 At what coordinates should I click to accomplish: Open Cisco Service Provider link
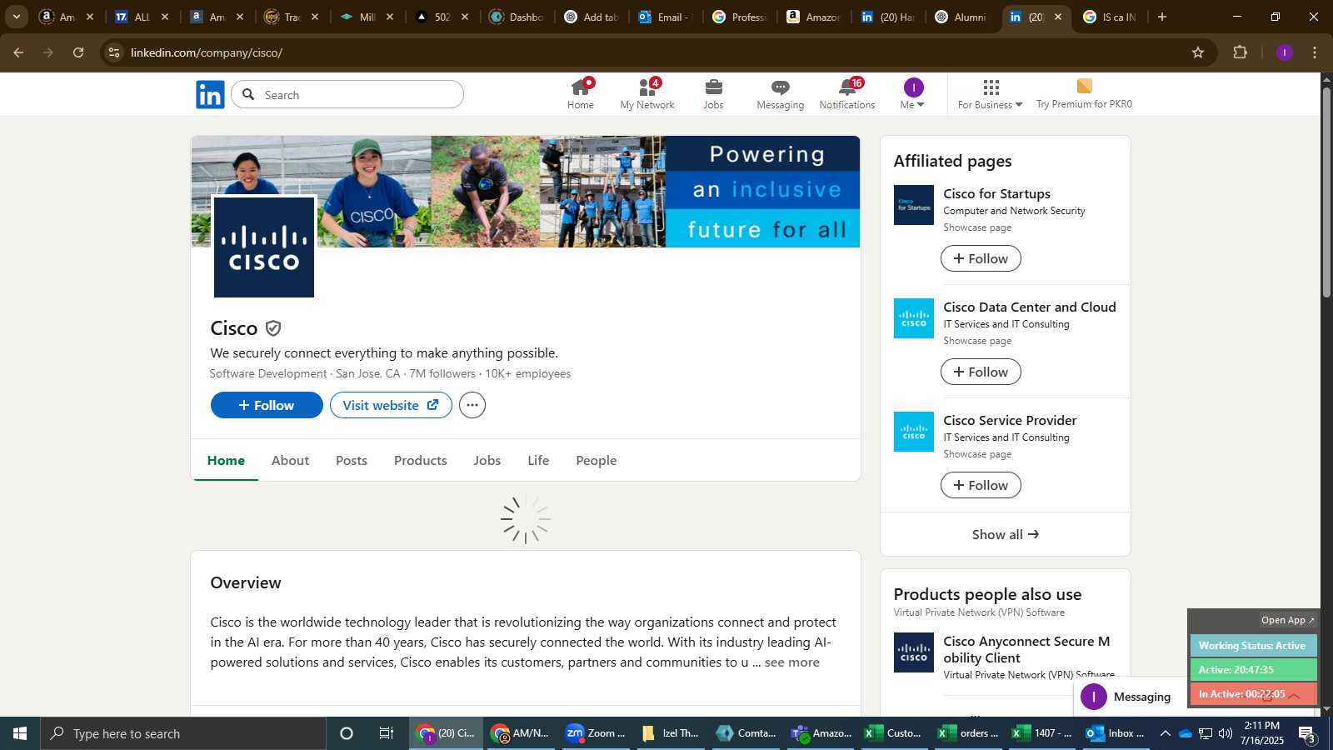(1010, 420)
